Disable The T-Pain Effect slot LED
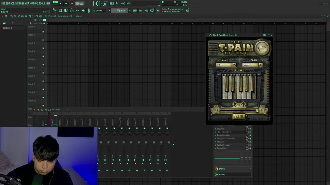Image resolution: width=330 pixels, height=185 pixels. (x=250, y=132)
